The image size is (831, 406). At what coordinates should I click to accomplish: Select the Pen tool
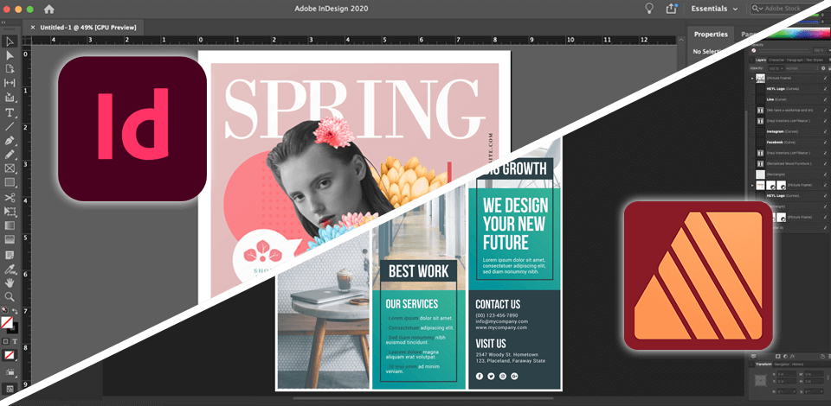coord(10,141)
